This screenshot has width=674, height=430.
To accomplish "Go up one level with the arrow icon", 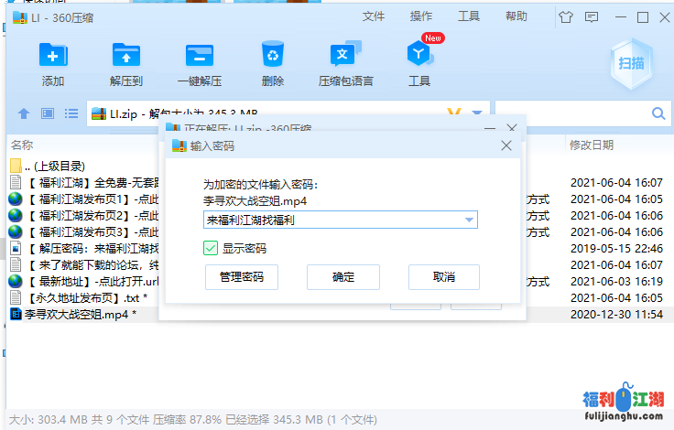I will tap(24, 113).
